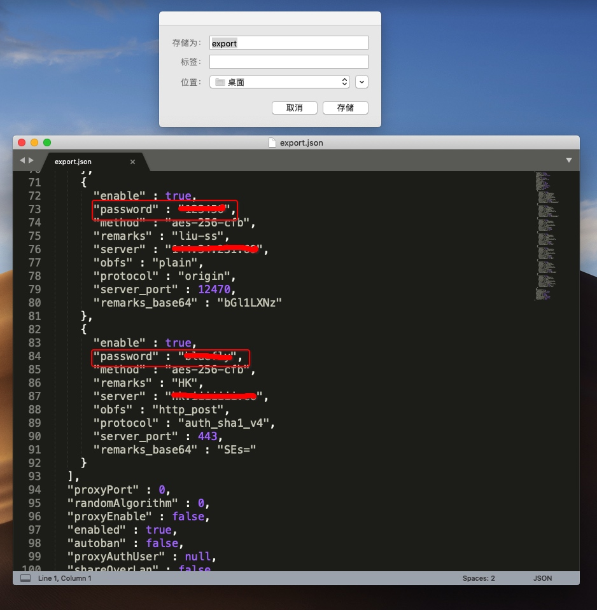
Task: Go to previous tab with left arrow
Action: coord(22,160)
